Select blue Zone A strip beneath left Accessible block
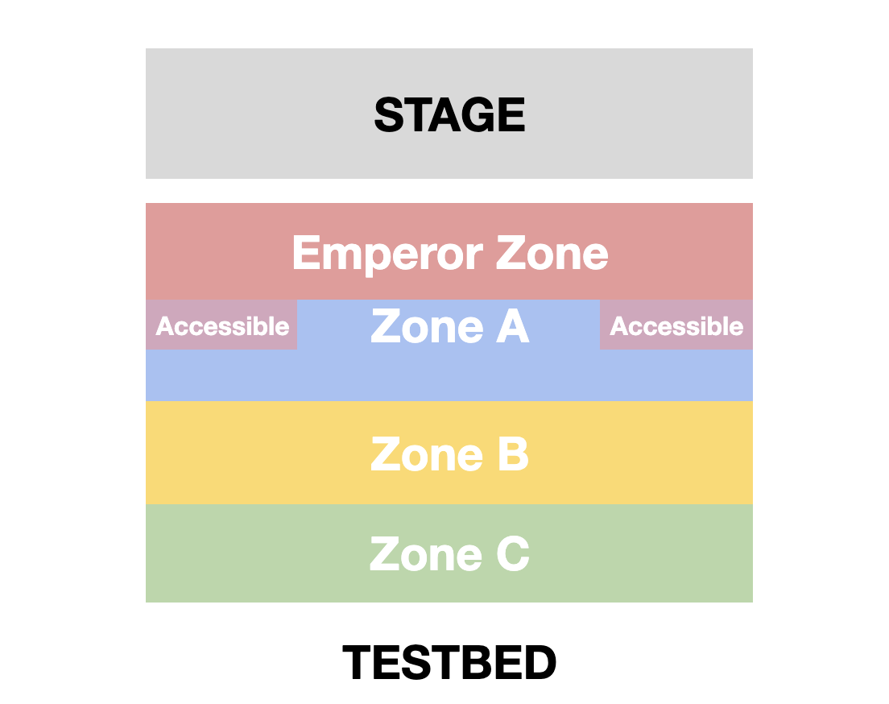 coord(221,375)
